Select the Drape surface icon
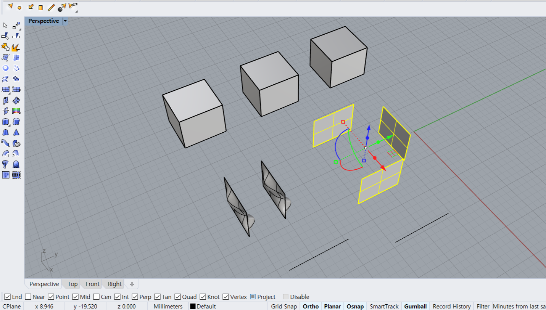 pyautogui.click(x=16, y=164)
